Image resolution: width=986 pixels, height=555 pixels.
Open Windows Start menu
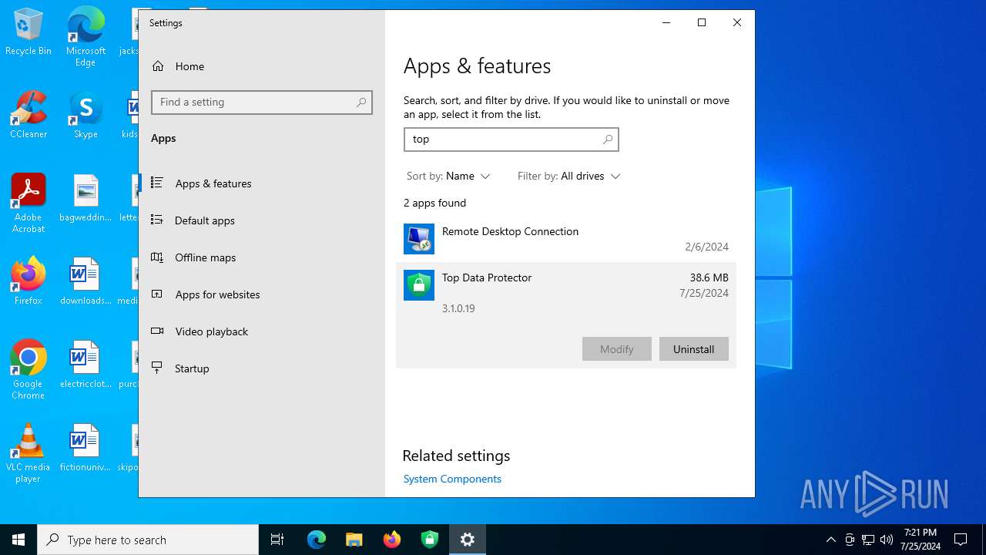click(18, 540)
